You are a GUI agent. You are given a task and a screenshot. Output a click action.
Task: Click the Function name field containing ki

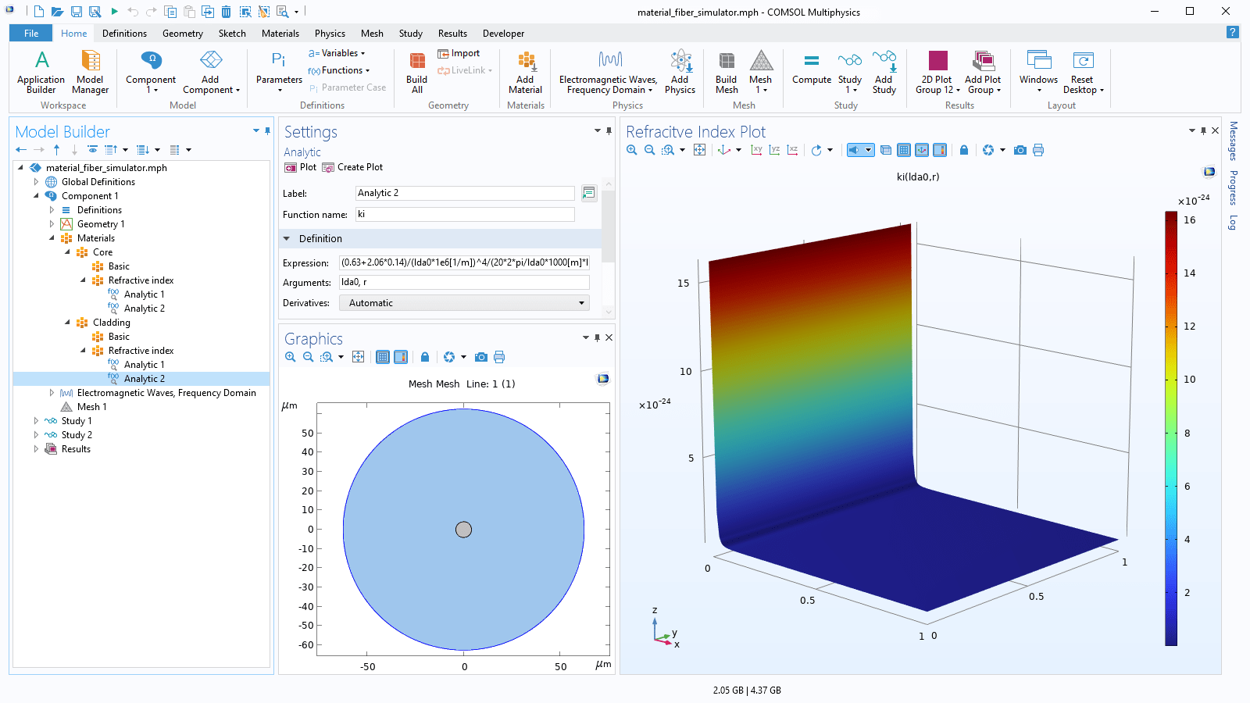pos(465,214)
